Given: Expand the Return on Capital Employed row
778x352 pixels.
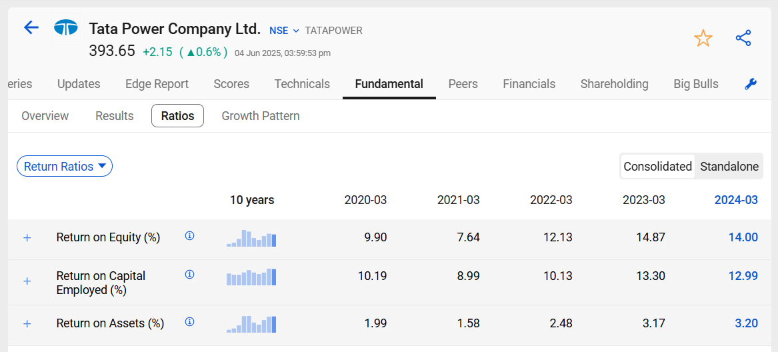Looking at the screenshot, I should coord(27,281).
